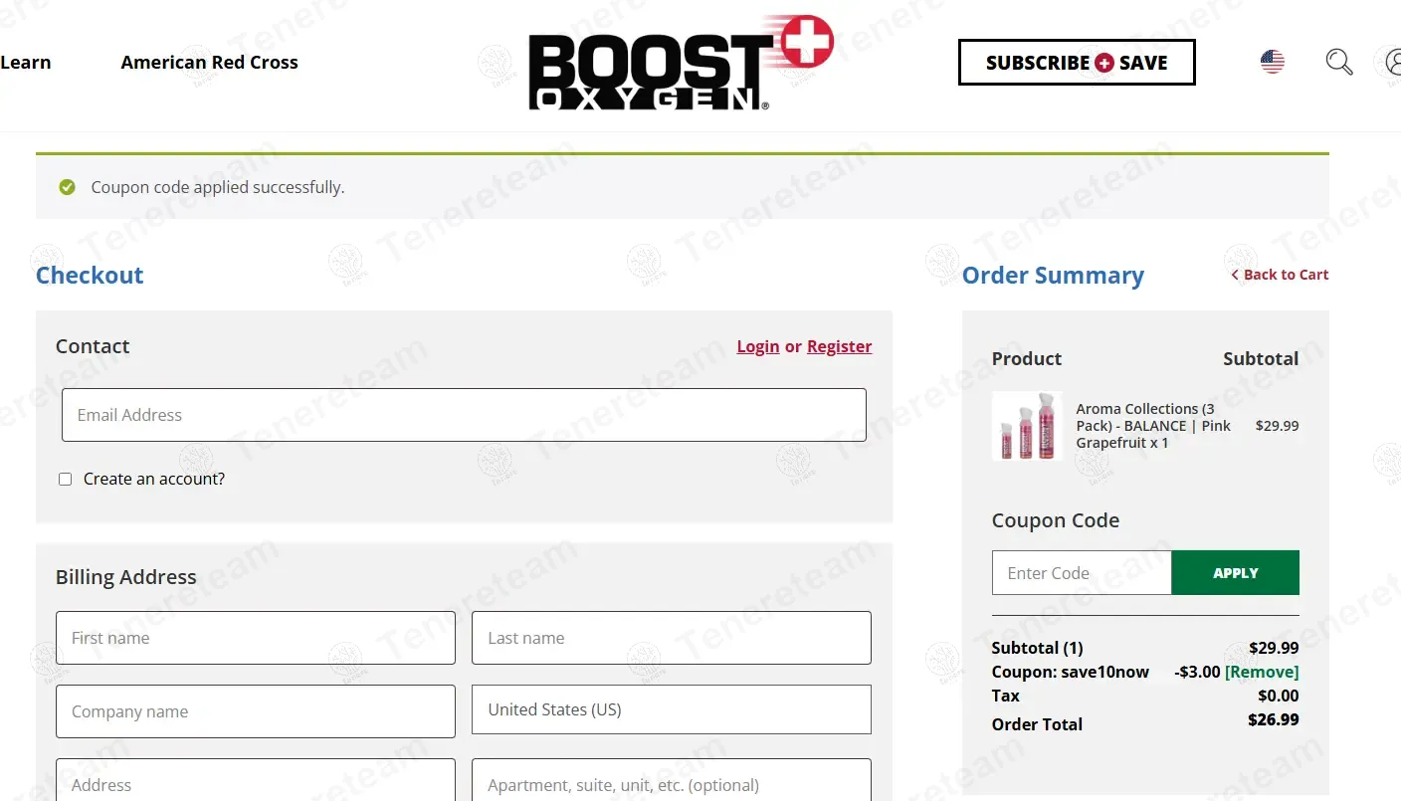
Task: Open the Learn menu item
Action: coord(26,62)
